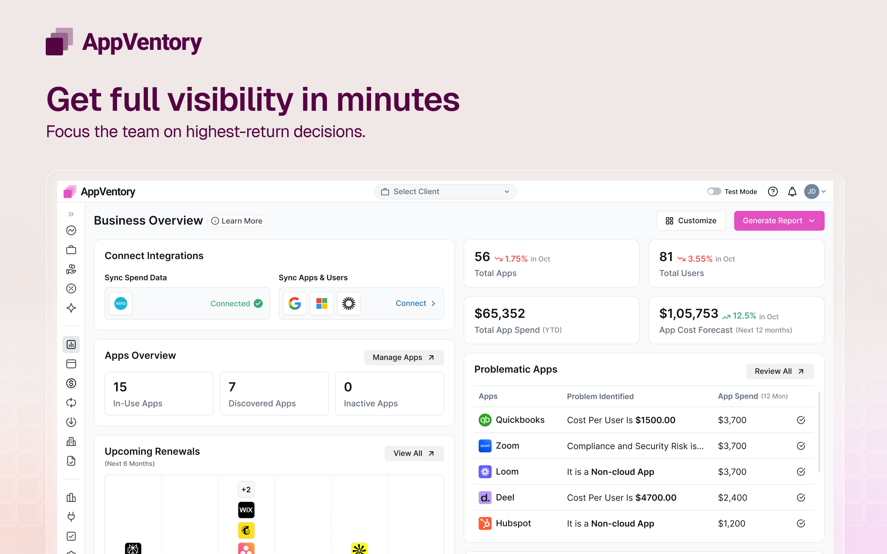Expand the user account menu chevron
The image size is (887, 554).
pos(824,191)
